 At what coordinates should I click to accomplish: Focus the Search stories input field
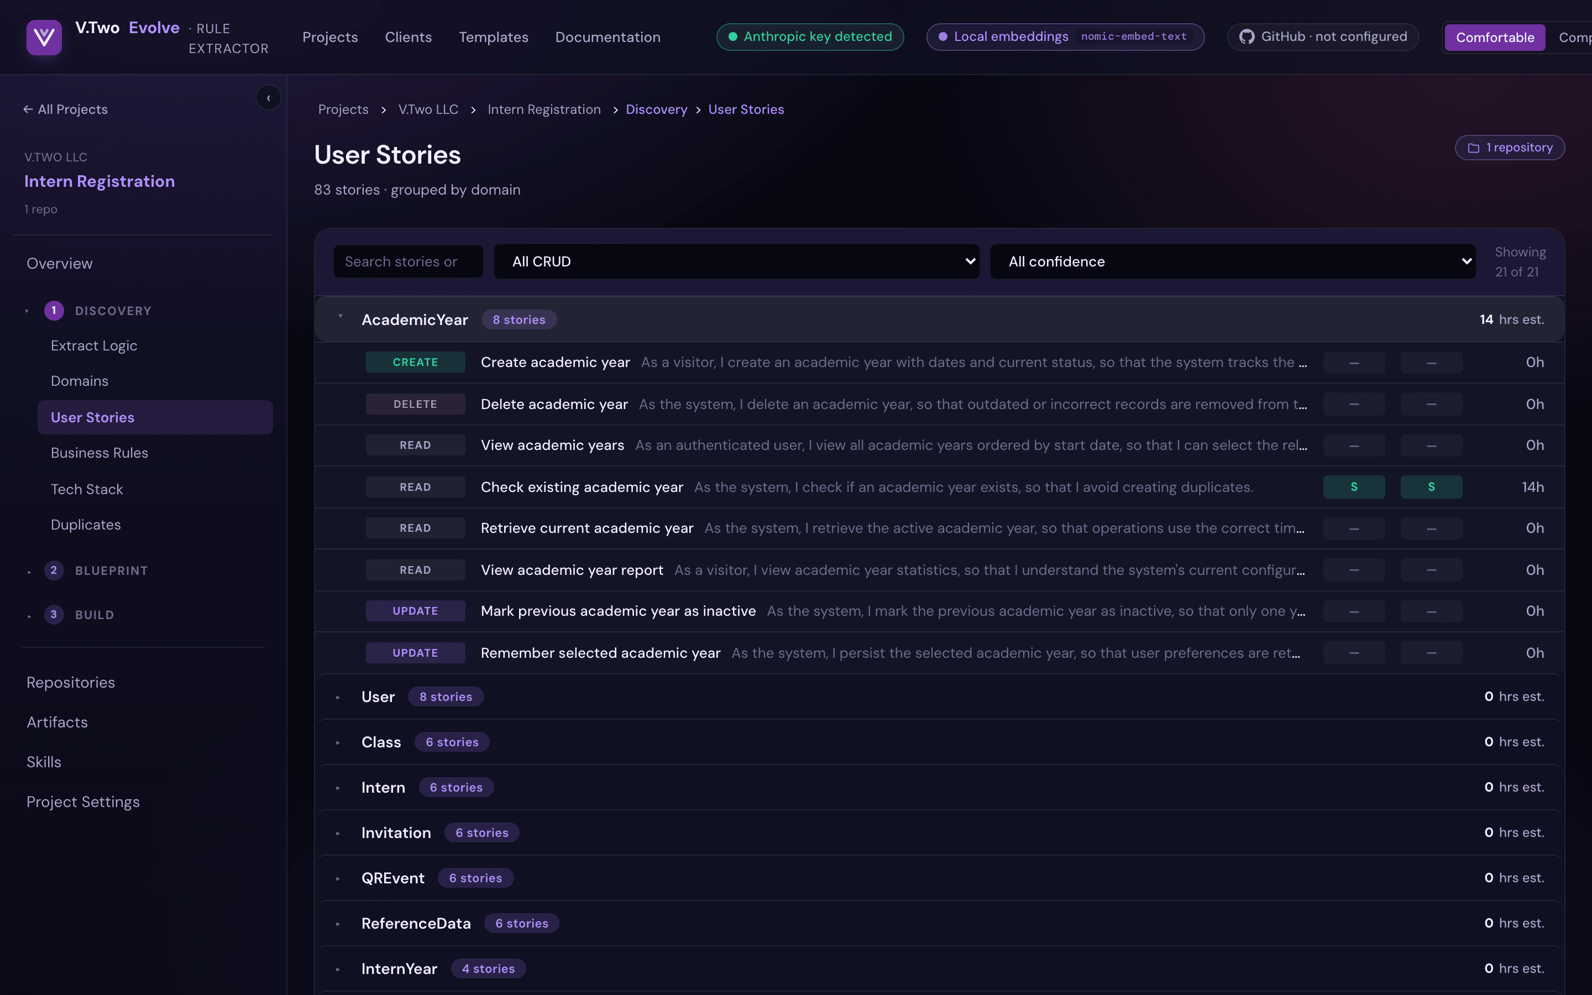pyautogui.click(x=408, y=261)
